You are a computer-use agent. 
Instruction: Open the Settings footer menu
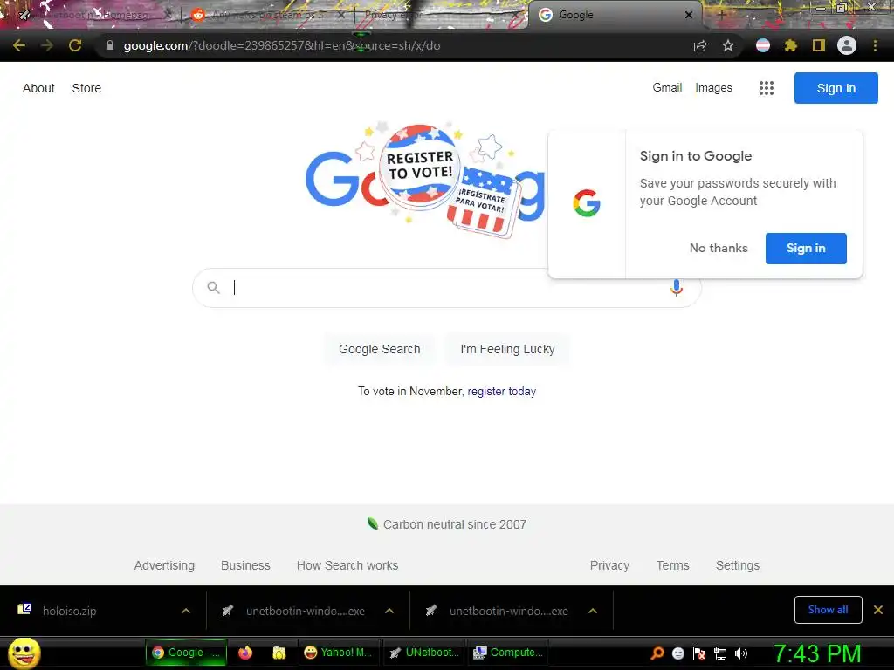737,565
